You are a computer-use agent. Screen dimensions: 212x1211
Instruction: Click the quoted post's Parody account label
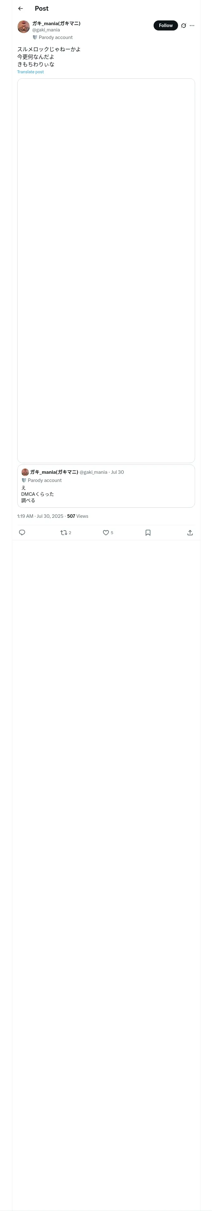coord(44,480)
